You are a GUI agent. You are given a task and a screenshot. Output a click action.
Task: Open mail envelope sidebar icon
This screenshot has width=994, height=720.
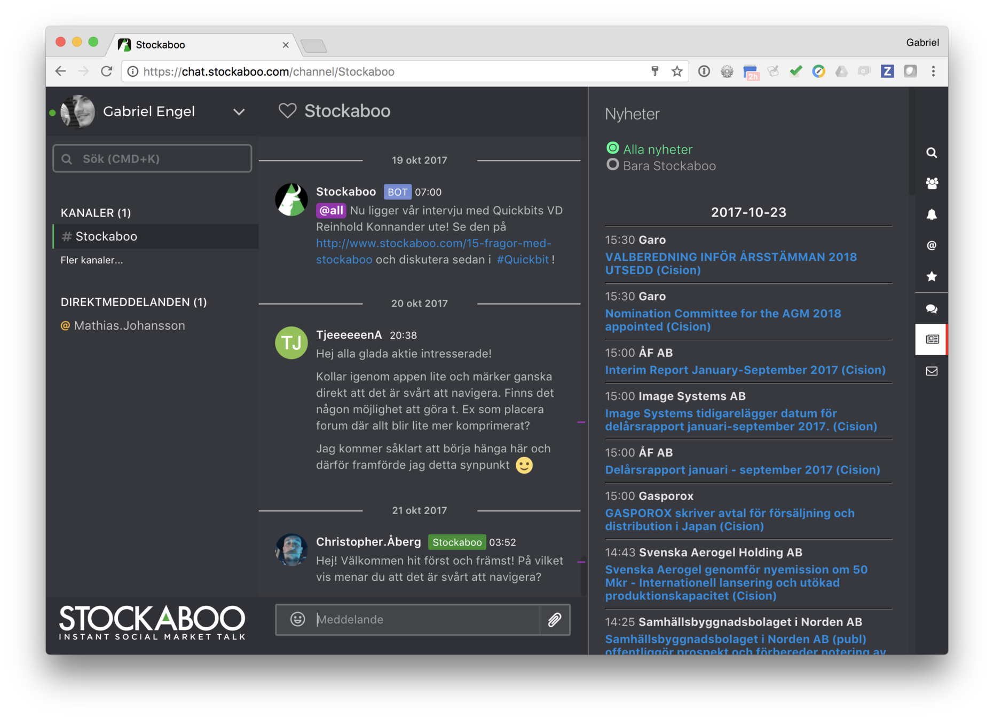(x=932, y=371)
